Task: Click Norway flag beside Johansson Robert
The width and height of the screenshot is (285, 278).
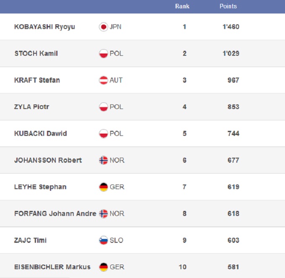Action: pyautogui.click(x=103, y=160)
